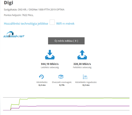The image size is (132, 115).
Task: Click the Letöltési sebesség label
Action: [x=50, y=67]
